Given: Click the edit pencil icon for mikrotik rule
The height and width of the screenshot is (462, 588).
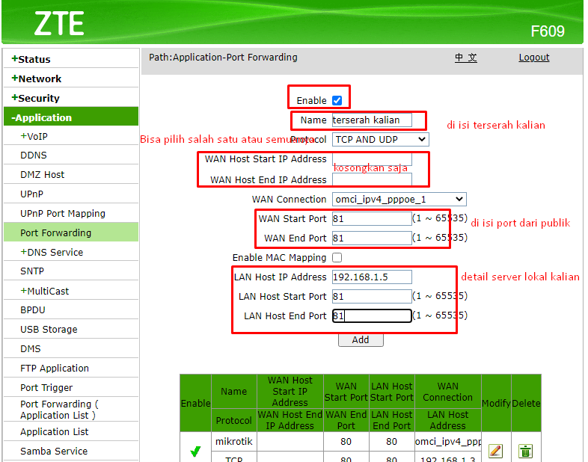Looking at the screenshot, I should (x=495, y=451).
